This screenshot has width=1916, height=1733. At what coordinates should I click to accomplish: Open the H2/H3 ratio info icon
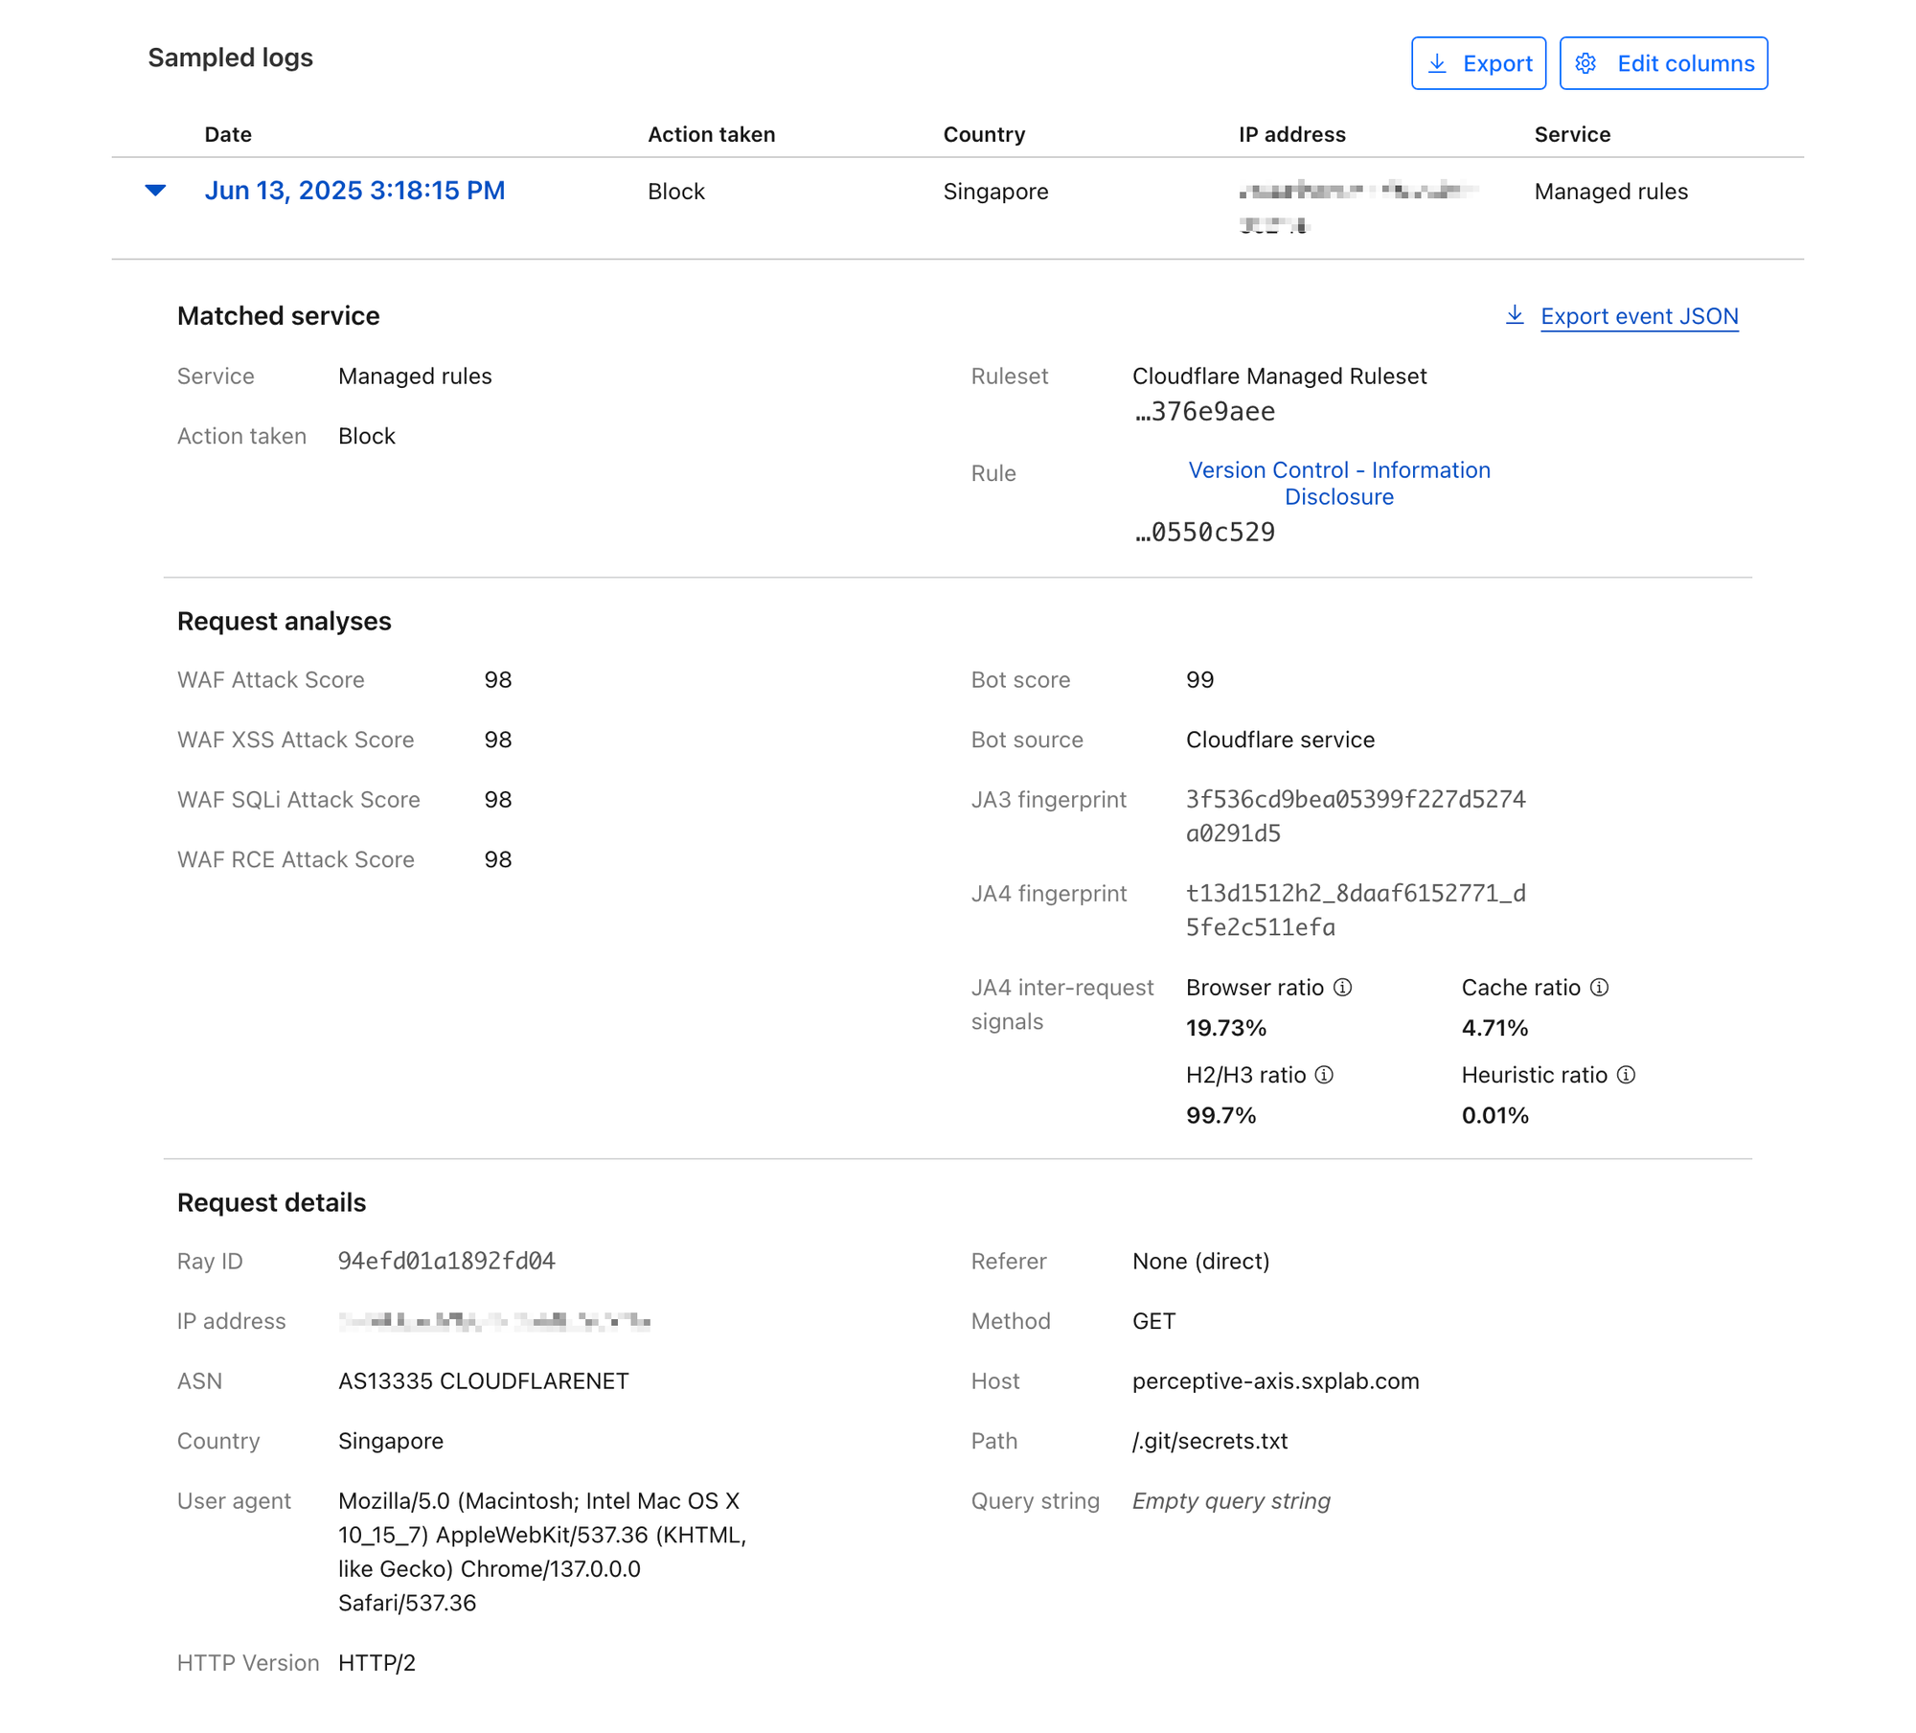click(1324, 1074)
